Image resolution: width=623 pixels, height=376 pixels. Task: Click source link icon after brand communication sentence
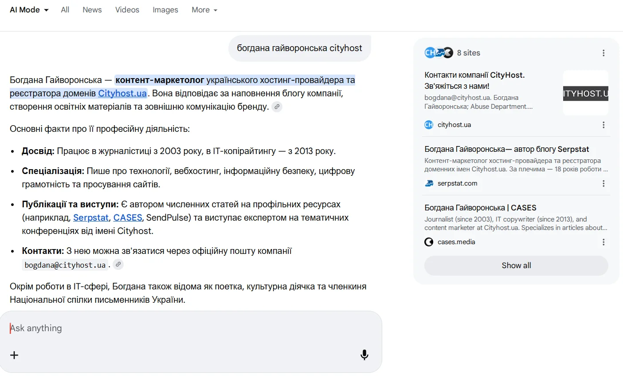277,107
